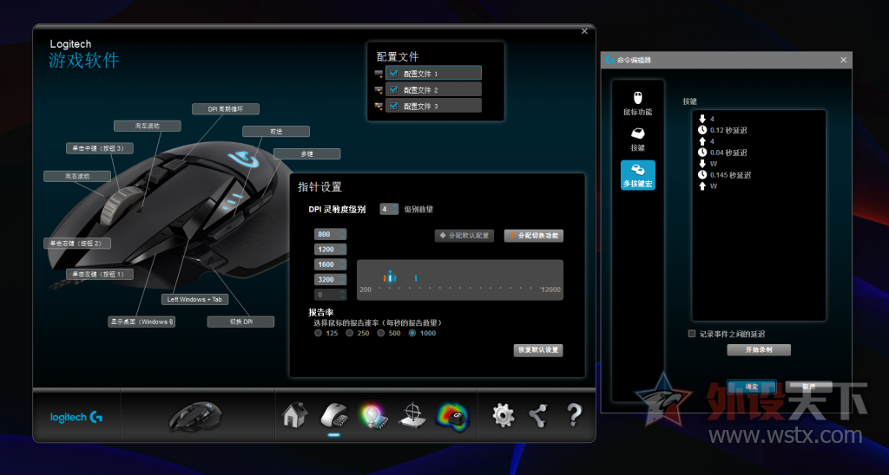Screen dimensions: 889x475
Task: Select the 125 report rate radio button
Action: tap(318, 334)
